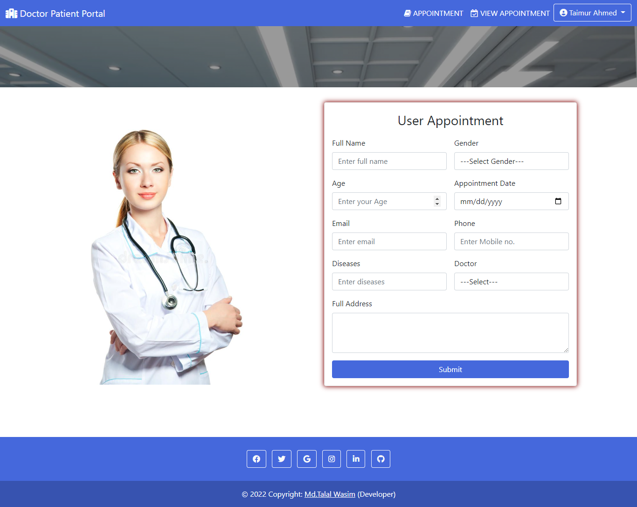Follow the Md.Talal Wasim developer link
This screenshot has width=637, height=507.
[x=330, y=494]
